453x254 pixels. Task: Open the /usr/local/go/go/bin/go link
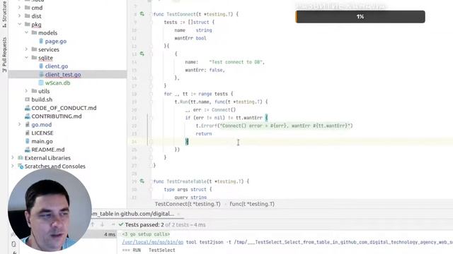[x=153, y=242]
